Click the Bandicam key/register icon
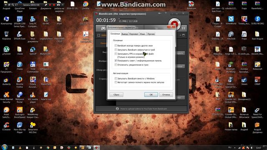Screen dimensions: 267x150 click(x=160, y=14)
